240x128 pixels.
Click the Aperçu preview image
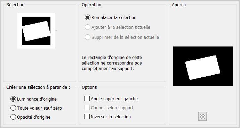[203, 66]
